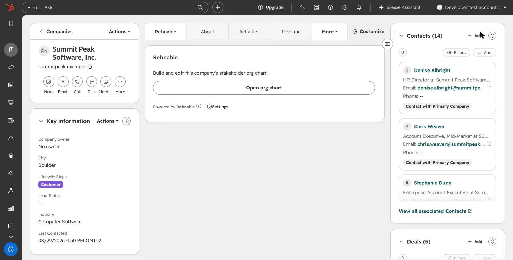513x260 pixels.
Task: Click the blue timer icon in sidebar
Action: pyautogui.click(x=11, y=249)
